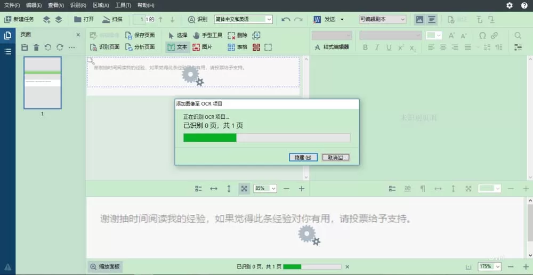Viewport: 533px width, 275px height.
Task: Open help via the question mark icon
Action: [x=524, y=5]
